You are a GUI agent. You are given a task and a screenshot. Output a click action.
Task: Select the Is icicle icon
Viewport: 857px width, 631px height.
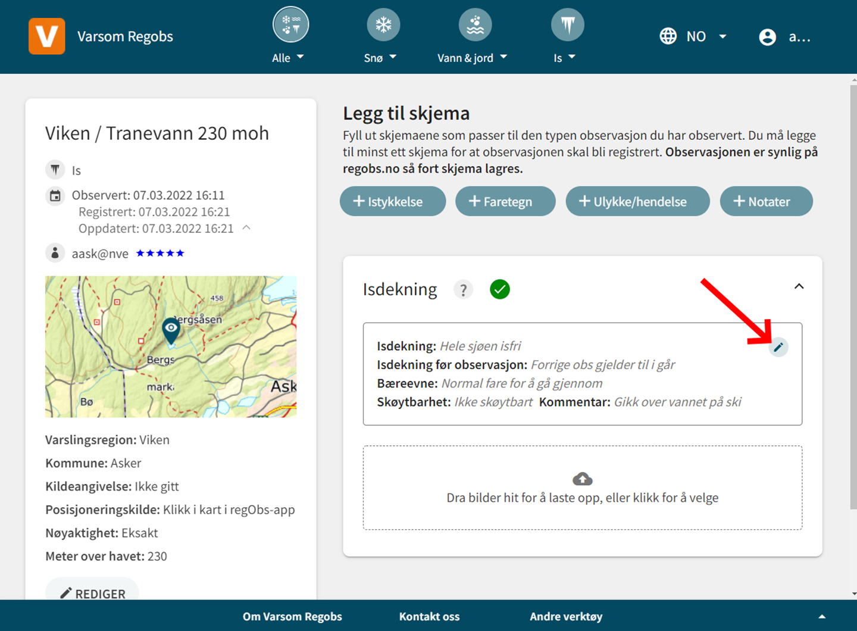[x=567, y=25]
